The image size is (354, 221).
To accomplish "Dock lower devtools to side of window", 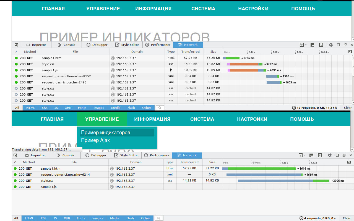I will [337, 155].
